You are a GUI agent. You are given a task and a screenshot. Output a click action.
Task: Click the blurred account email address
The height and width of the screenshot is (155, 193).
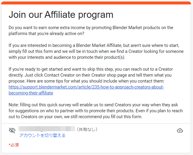click(46, 129)
